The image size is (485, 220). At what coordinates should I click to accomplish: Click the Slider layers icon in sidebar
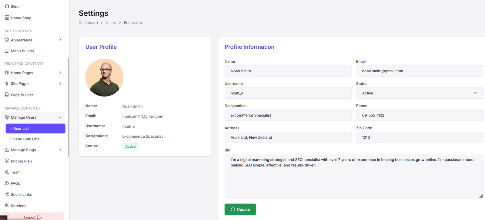7,6
